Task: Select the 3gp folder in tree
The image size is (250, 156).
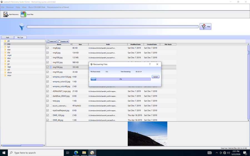Action: click(9, 67)
